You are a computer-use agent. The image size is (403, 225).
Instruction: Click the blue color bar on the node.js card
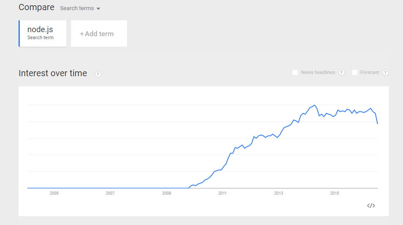[x=19, y=33]
